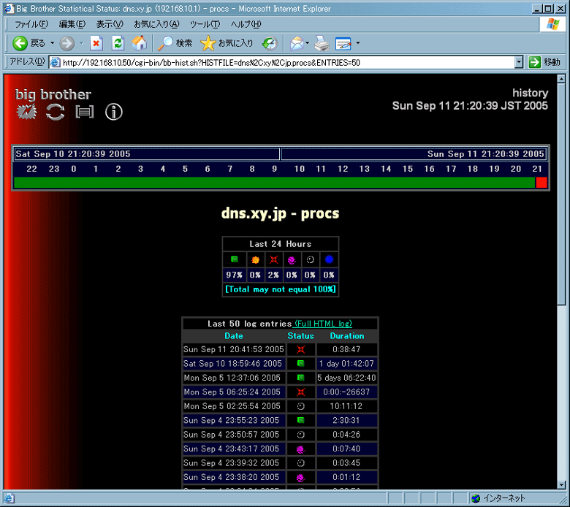Open the Favorites star toolbar button
This screenshot has height=507, width=570.
[x=227, y=43]
